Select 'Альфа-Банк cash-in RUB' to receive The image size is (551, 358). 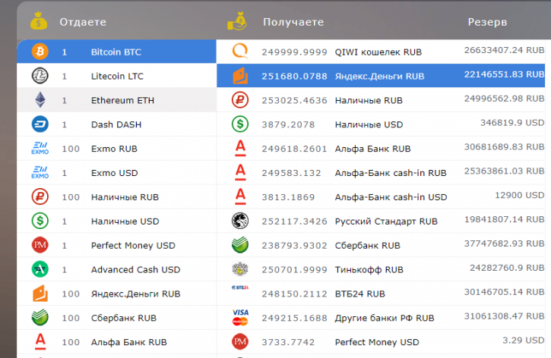point(381,172)
